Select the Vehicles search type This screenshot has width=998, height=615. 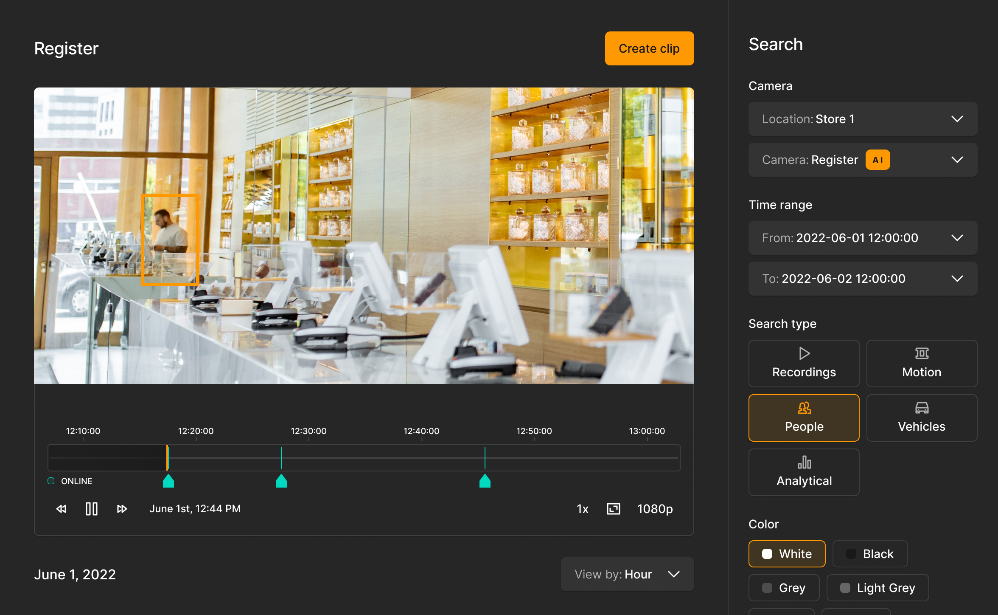point(922,418)
